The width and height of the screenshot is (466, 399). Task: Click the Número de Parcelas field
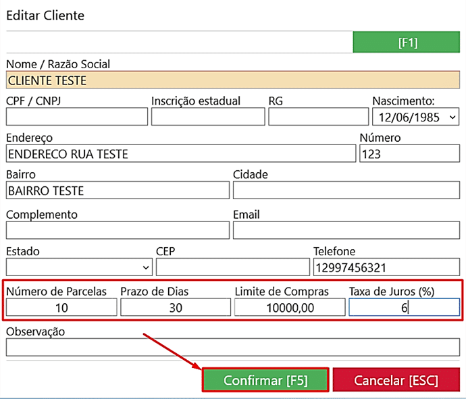pyautogui.click(x=61, y=308)
